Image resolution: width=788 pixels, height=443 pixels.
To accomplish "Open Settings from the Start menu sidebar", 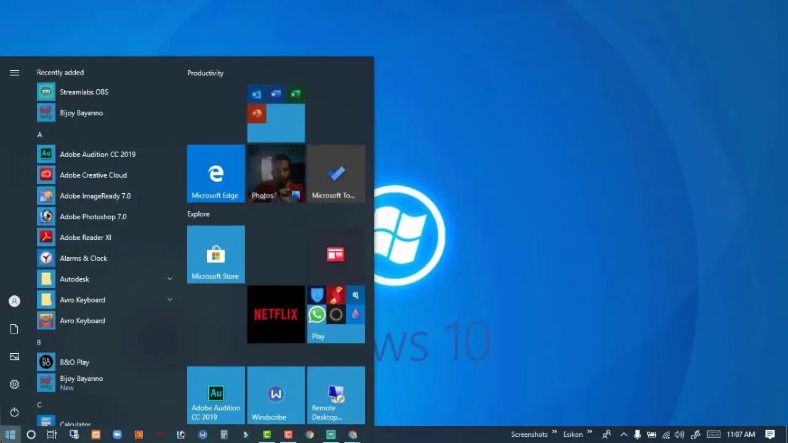I will click(14, 384).
